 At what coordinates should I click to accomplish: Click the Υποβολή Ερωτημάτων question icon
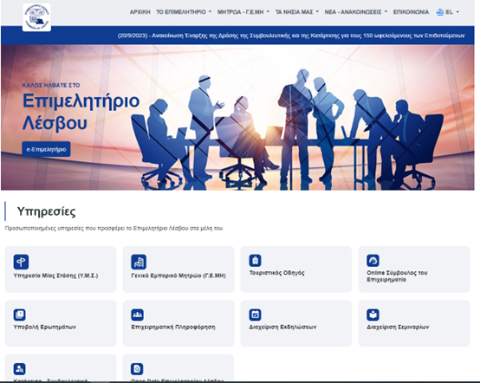pyautogui.click(x=20, y=315)
